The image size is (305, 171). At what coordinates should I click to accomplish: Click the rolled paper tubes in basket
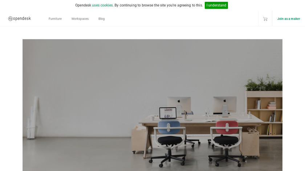point(32,118)
